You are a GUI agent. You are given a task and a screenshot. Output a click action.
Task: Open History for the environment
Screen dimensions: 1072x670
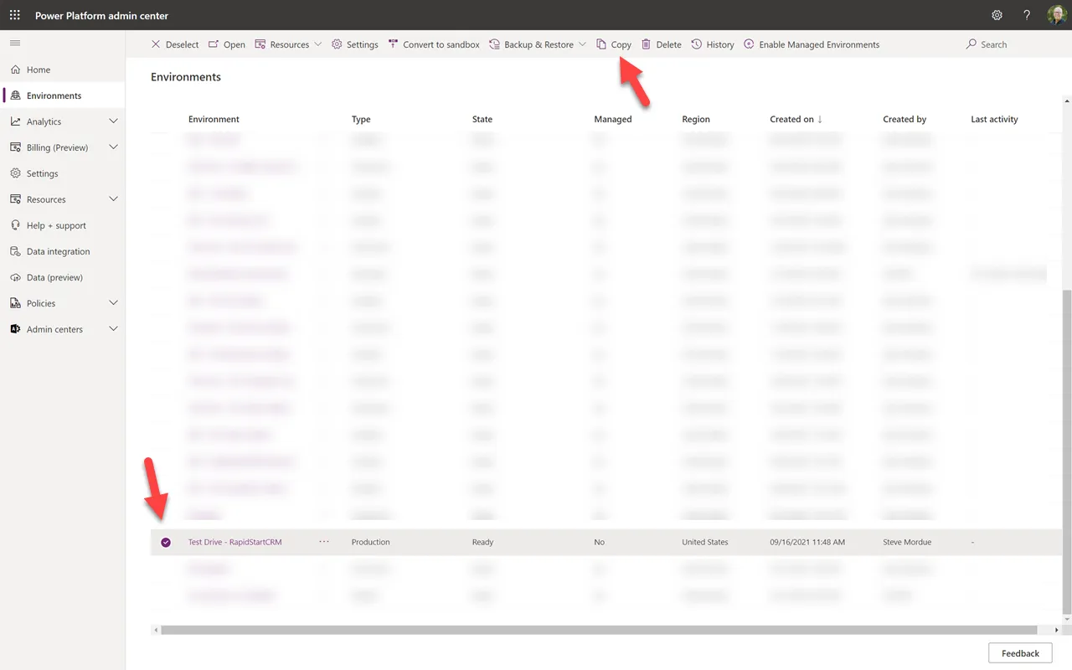[x=713, y=44]
